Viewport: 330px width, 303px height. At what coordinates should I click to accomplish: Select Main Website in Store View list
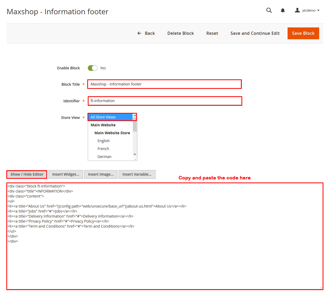point(110,125)
